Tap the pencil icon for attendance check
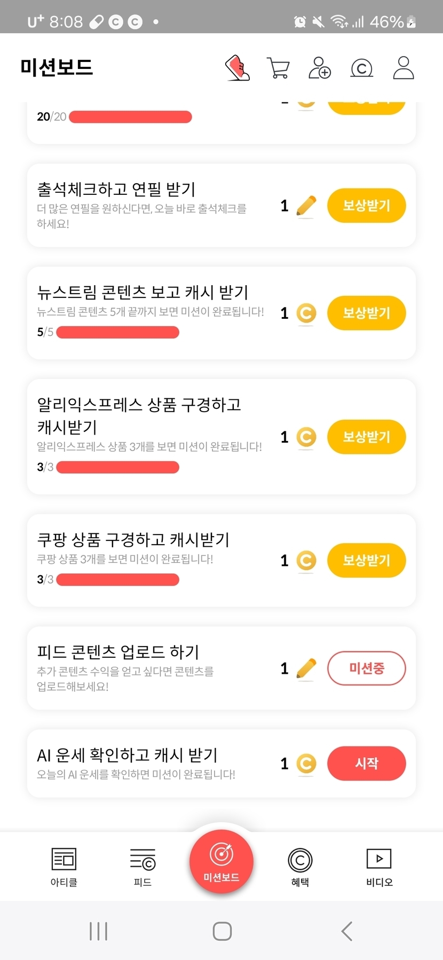 coord(306,206)
